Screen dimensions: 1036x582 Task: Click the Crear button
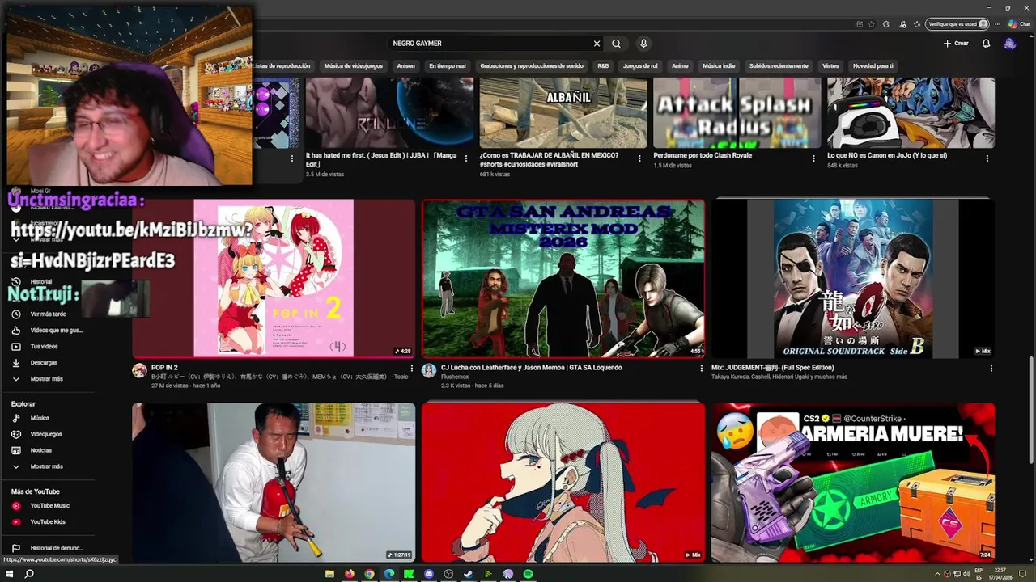956,44
